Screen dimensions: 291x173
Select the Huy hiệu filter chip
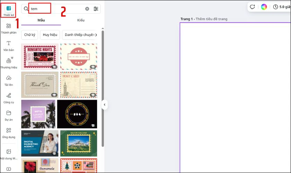pos(50,35)
